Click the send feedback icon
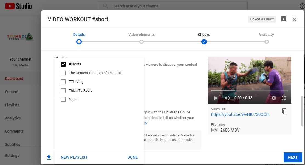 pyautogui.click(x=284, y=19)
